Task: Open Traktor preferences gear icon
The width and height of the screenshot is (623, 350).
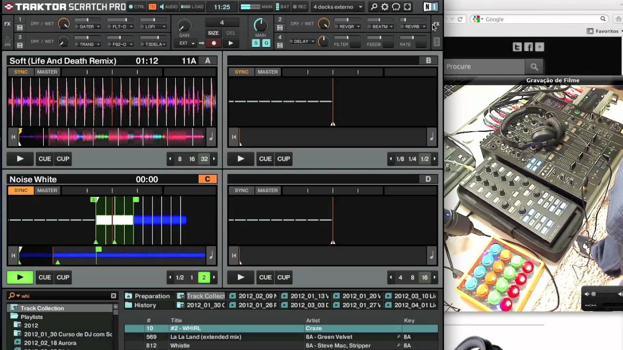Action: (385, 7)
